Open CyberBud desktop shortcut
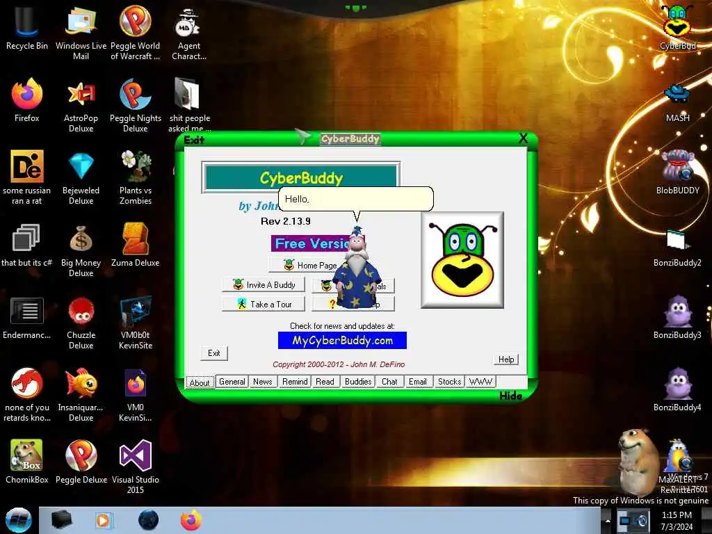Screen dimensions: 712x534 point(677,27)
